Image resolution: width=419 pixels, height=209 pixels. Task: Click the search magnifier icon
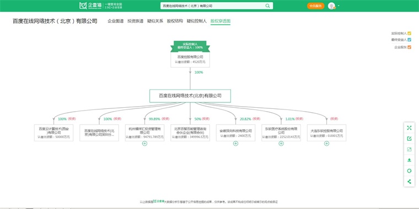[267, 5]
